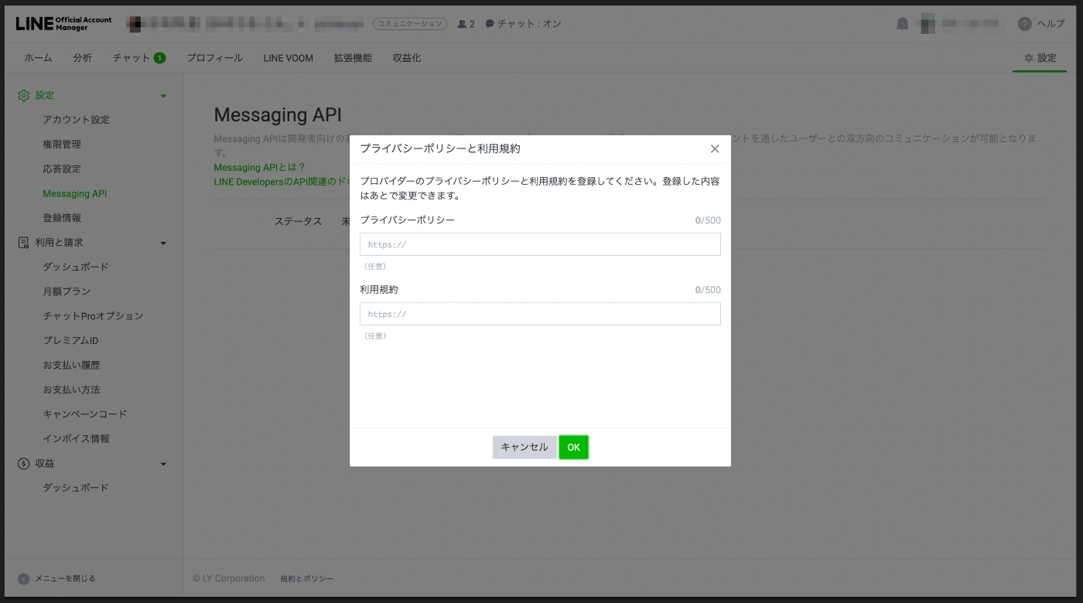Select プレミアムID in sidebar

pos(70,341)
